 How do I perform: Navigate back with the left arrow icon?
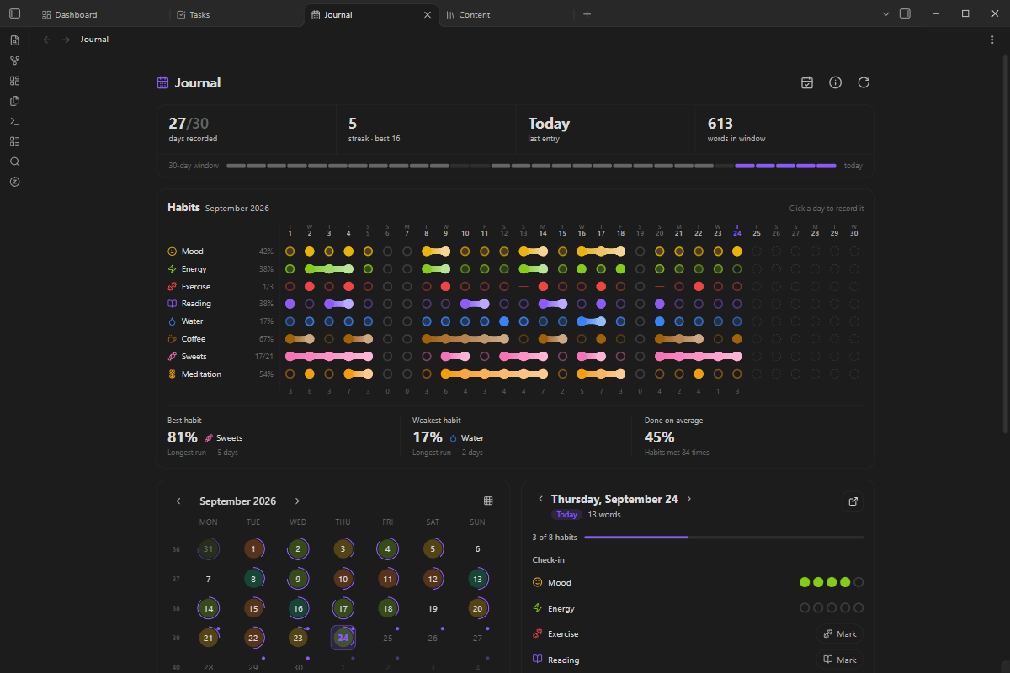coord(47,40)
